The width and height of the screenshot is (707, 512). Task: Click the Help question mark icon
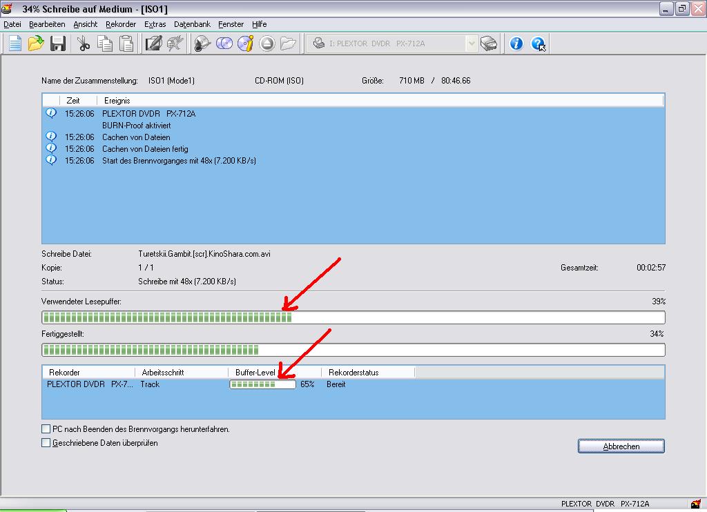coord(538,43)
